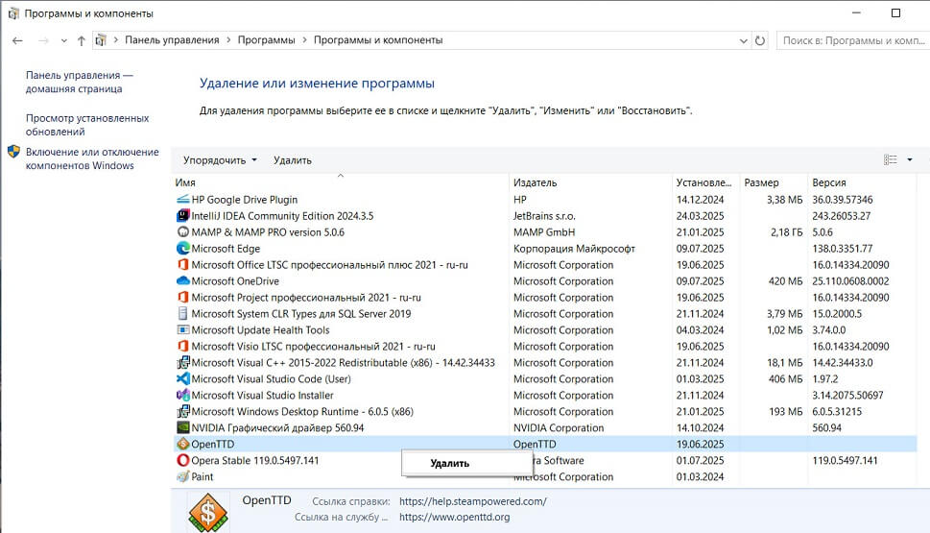Choose Удалить in the context menu
The image size is (930, 533).
coord(449,464)
